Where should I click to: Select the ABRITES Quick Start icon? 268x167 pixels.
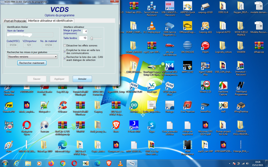(187, 9)
